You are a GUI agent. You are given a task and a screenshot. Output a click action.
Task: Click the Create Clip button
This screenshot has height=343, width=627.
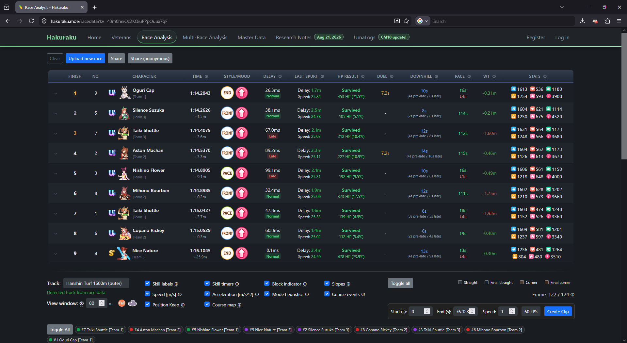[558, 312]
